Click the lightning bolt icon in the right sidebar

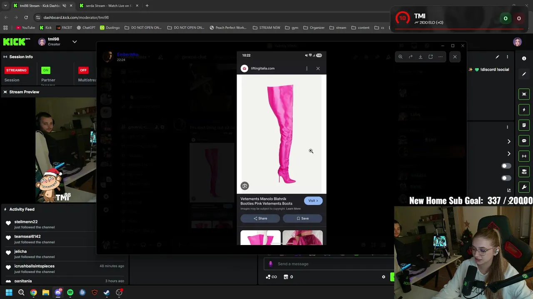(x=524, y=110)
